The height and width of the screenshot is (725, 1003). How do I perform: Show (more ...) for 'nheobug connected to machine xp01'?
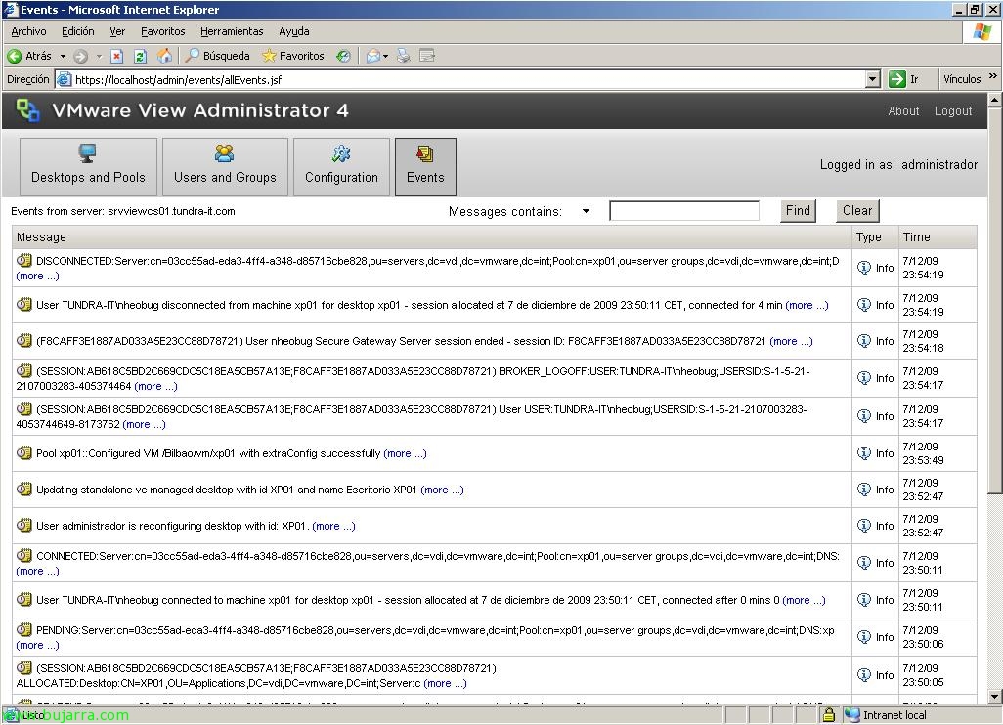[805, 600]
